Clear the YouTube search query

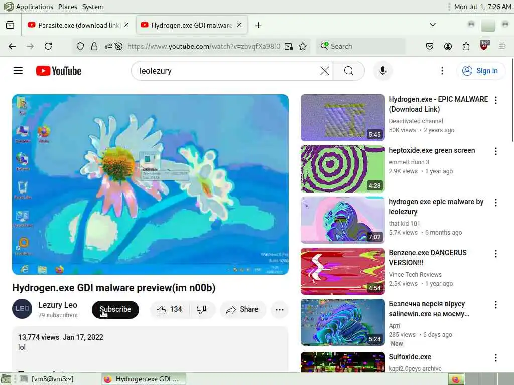tap(325, 71)
